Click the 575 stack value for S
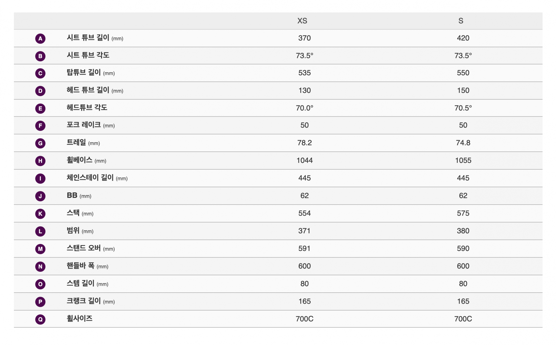Viewport: 556px width, 345px height. (463, 213)
